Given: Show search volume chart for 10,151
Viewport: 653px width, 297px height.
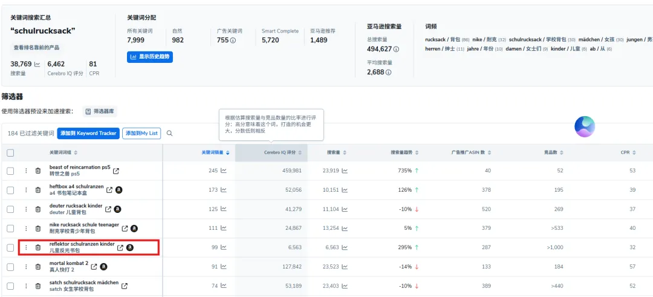Looking at the screenshot, I should 345,190.
